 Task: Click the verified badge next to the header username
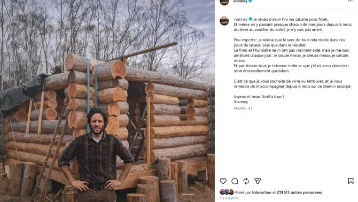(249, 2)
